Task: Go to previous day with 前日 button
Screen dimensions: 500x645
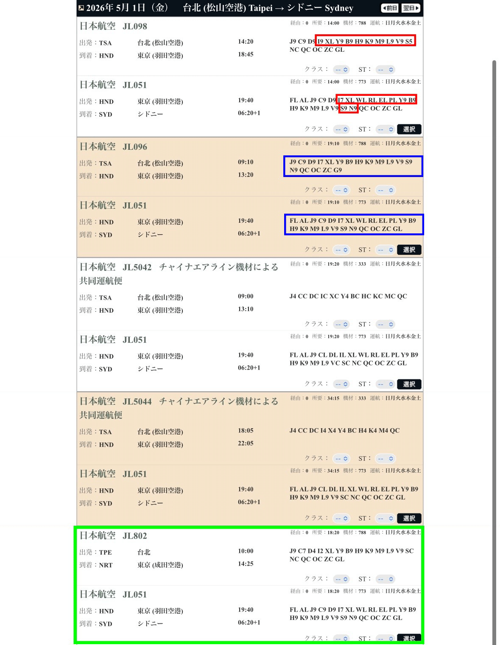Action: 390,8
